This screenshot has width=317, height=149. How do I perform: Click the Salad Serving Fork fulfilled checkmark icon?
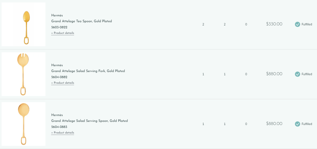coord(297,74)
